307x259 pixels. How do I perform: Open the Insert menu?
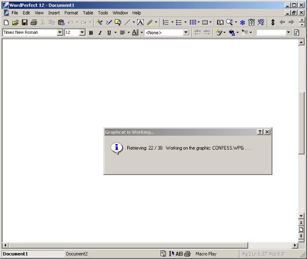point(54,13)
